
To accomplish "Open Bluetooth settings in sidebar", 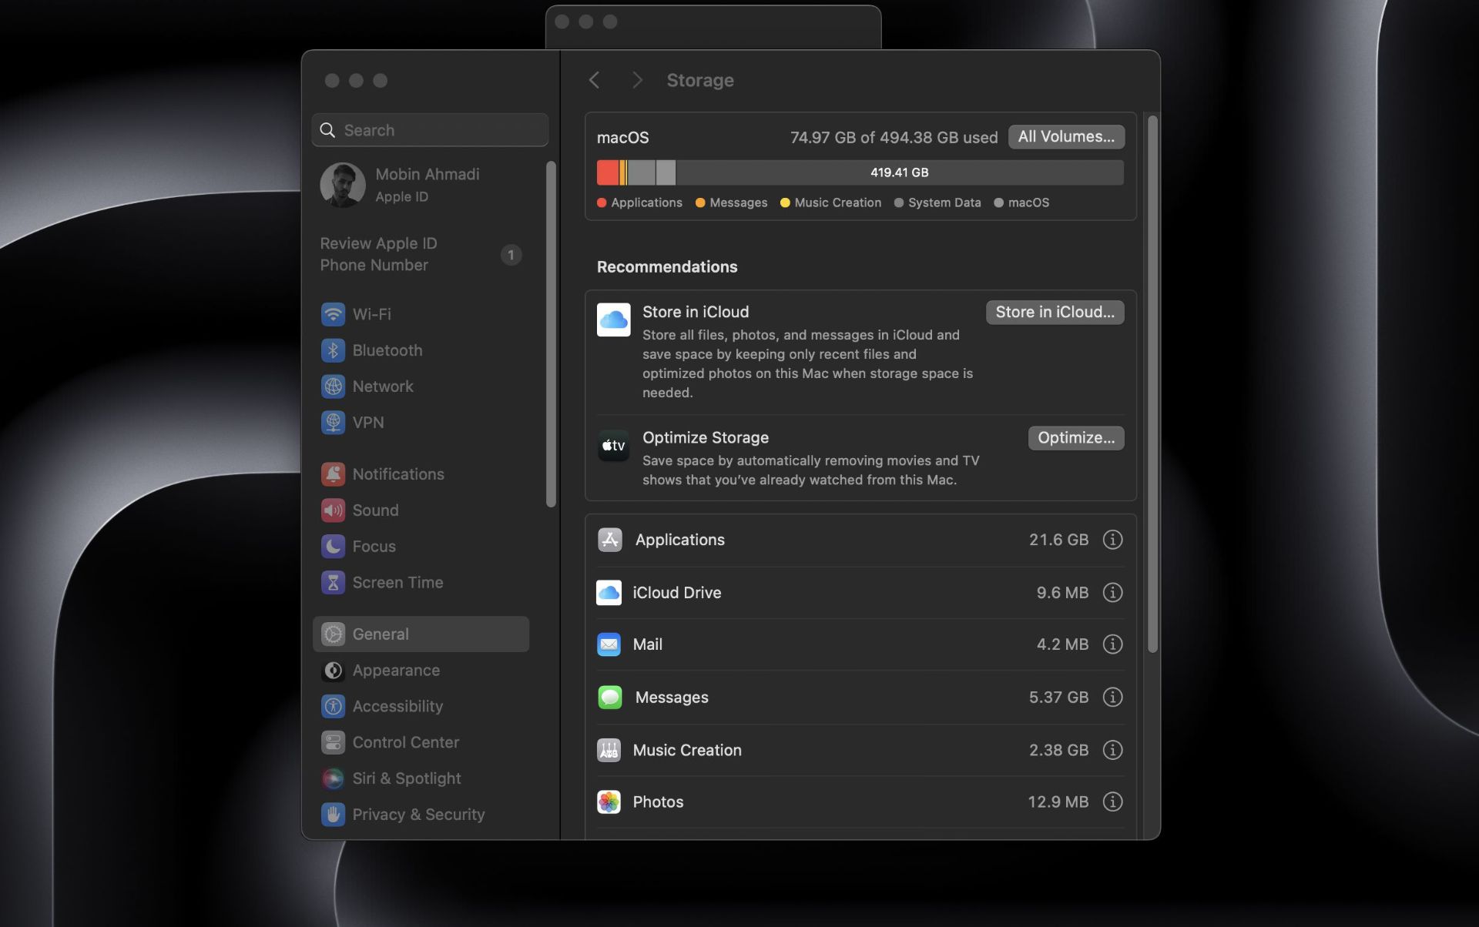I will pyautogui.click(x=387, y=351).
